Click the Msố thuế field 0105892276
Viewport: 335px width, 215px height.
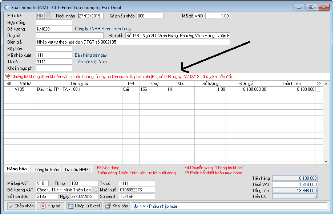click(x=137, y=190)
